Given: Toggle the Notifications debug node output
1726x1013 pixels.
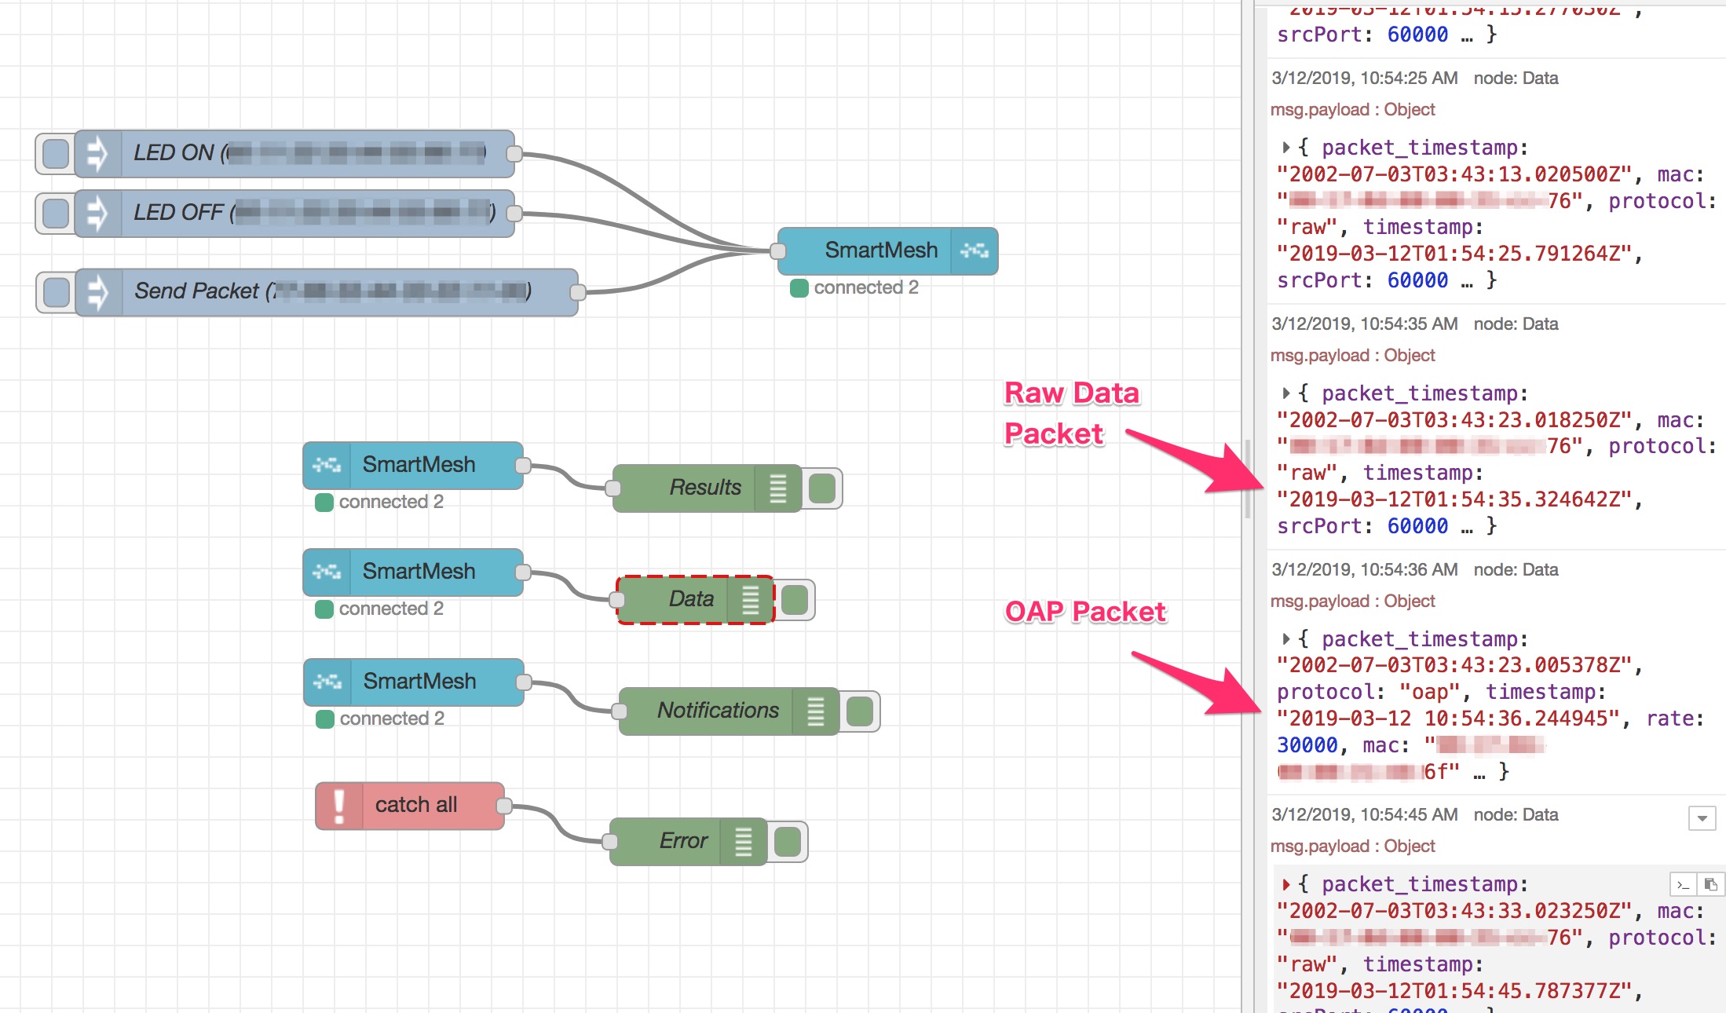Looking at the screenshot, I should pos(860,711).
